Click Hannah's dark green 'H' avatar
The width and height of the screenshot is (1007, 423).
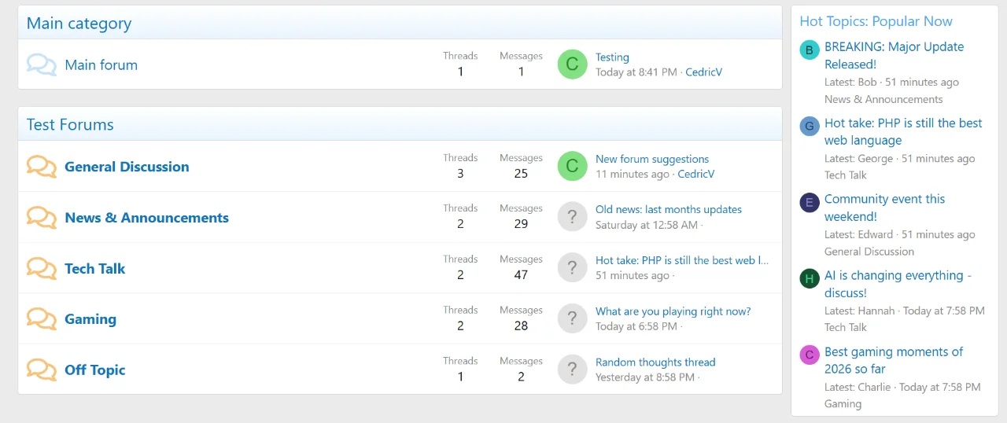810,279
